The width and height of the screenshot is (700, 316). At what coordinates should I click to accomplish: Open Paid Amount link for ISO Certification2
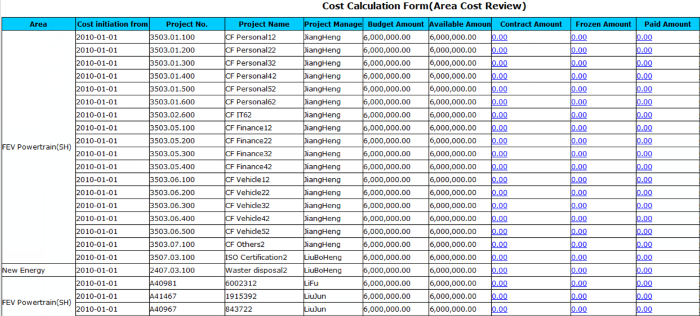point(644,258)
